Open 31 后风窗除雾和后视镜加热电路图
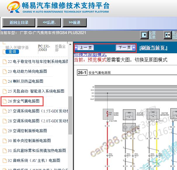The width and height of the screenshot is (177, 170). pyautogui.click(x=37, y=151)
